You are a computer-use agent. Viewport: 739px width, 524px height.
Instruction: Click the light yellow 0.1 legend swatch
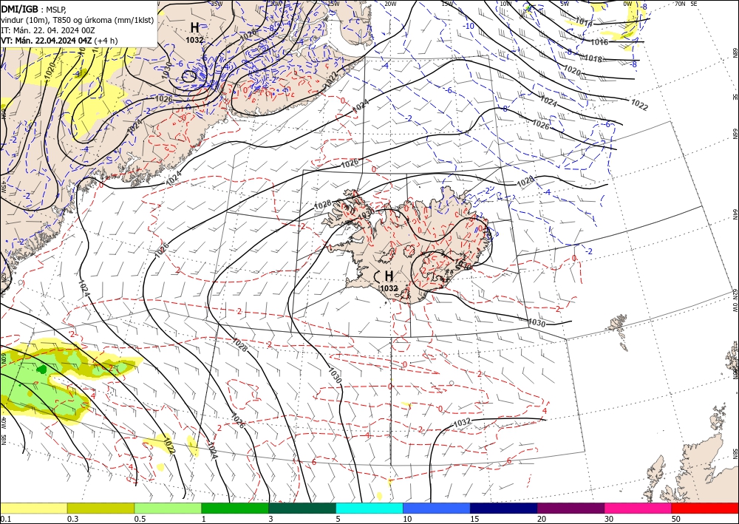[x=33, y=508]
